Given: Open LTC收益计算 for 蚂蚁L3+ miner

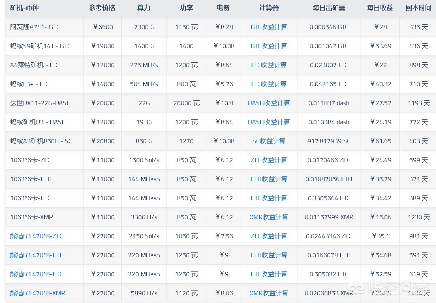Looking at the screenshot, I should pos(269,84).
